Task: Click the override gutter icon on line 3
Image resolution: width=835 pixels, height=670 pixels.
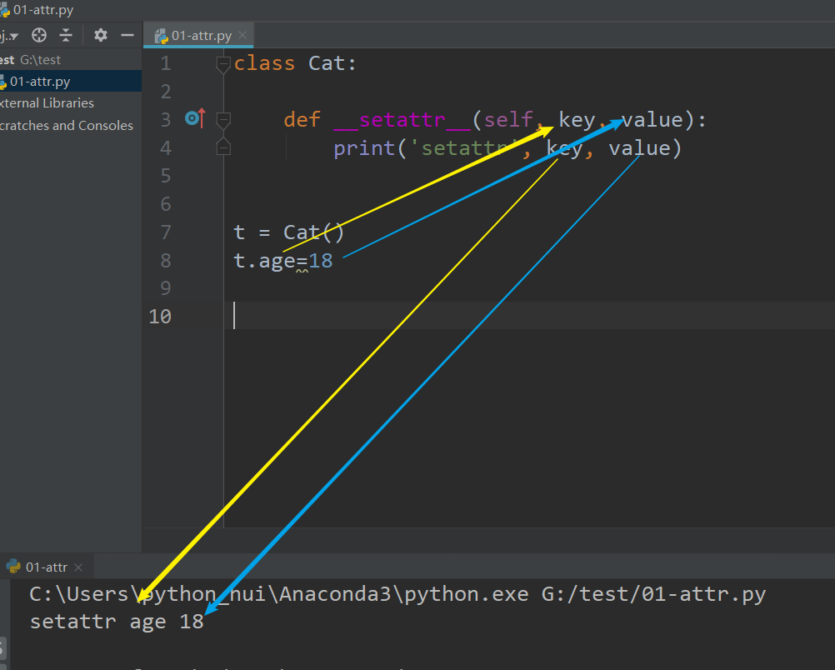Action: (x=195, y=117)
